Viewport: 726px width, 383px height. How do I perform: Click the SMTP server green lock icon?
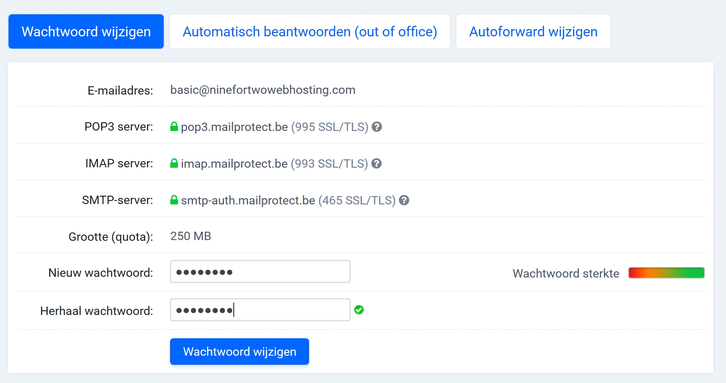[174, 200]
